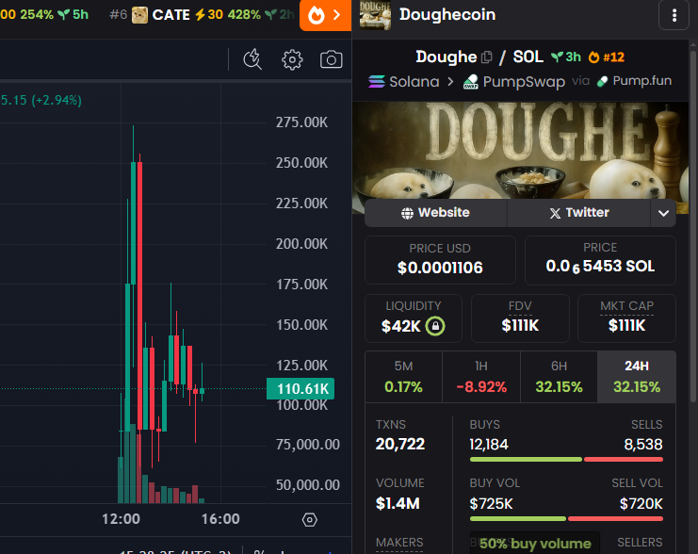Select the 5M timeframe tab
698x554 pixels.
pyautogui.click(x=403, y=377)
